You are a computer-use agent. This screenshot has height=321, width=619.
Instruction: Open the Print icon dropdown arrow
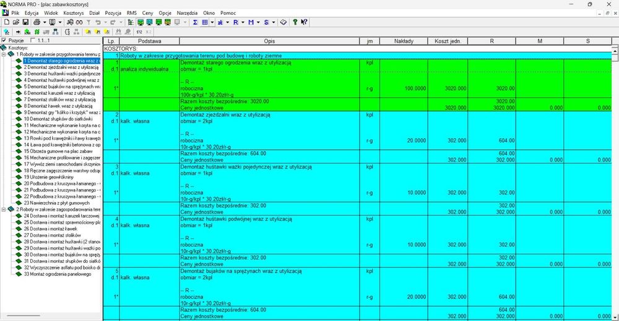tap(45, 22)
